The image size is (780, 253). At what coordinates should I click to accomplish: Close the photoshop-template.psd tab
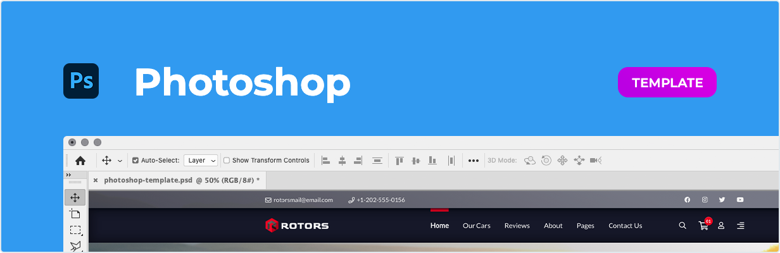96,180
